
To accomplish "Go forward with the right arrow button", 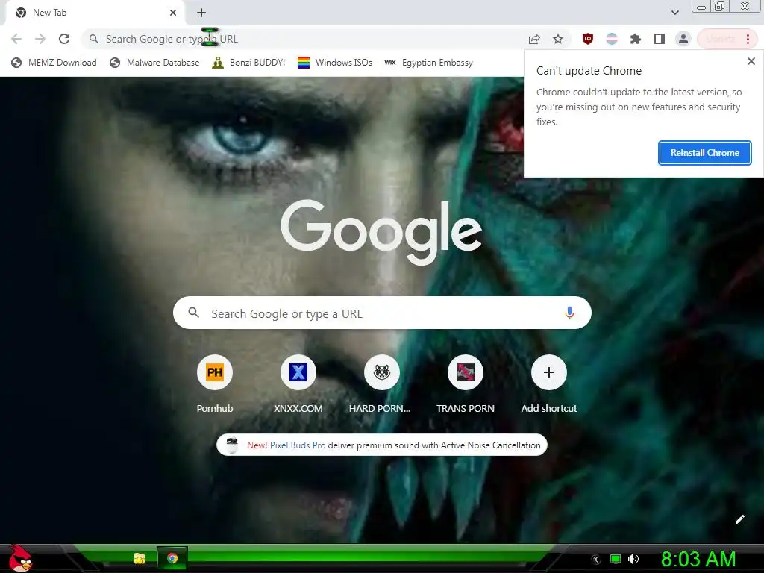I will pyautogui.click(x=40, y=39).
